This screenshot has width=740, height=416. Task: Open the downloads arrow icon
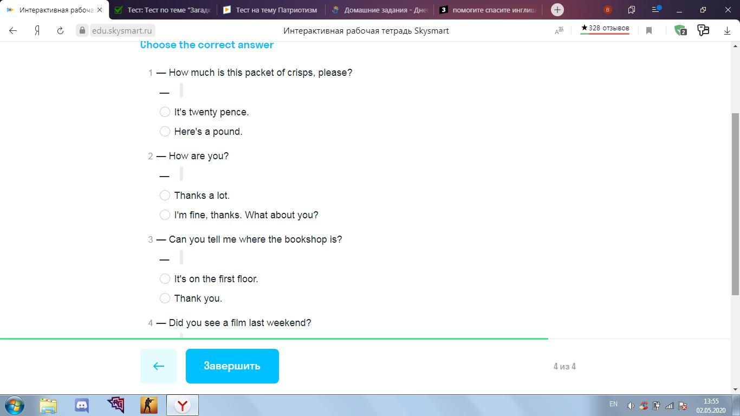click(x=727, y=31)
